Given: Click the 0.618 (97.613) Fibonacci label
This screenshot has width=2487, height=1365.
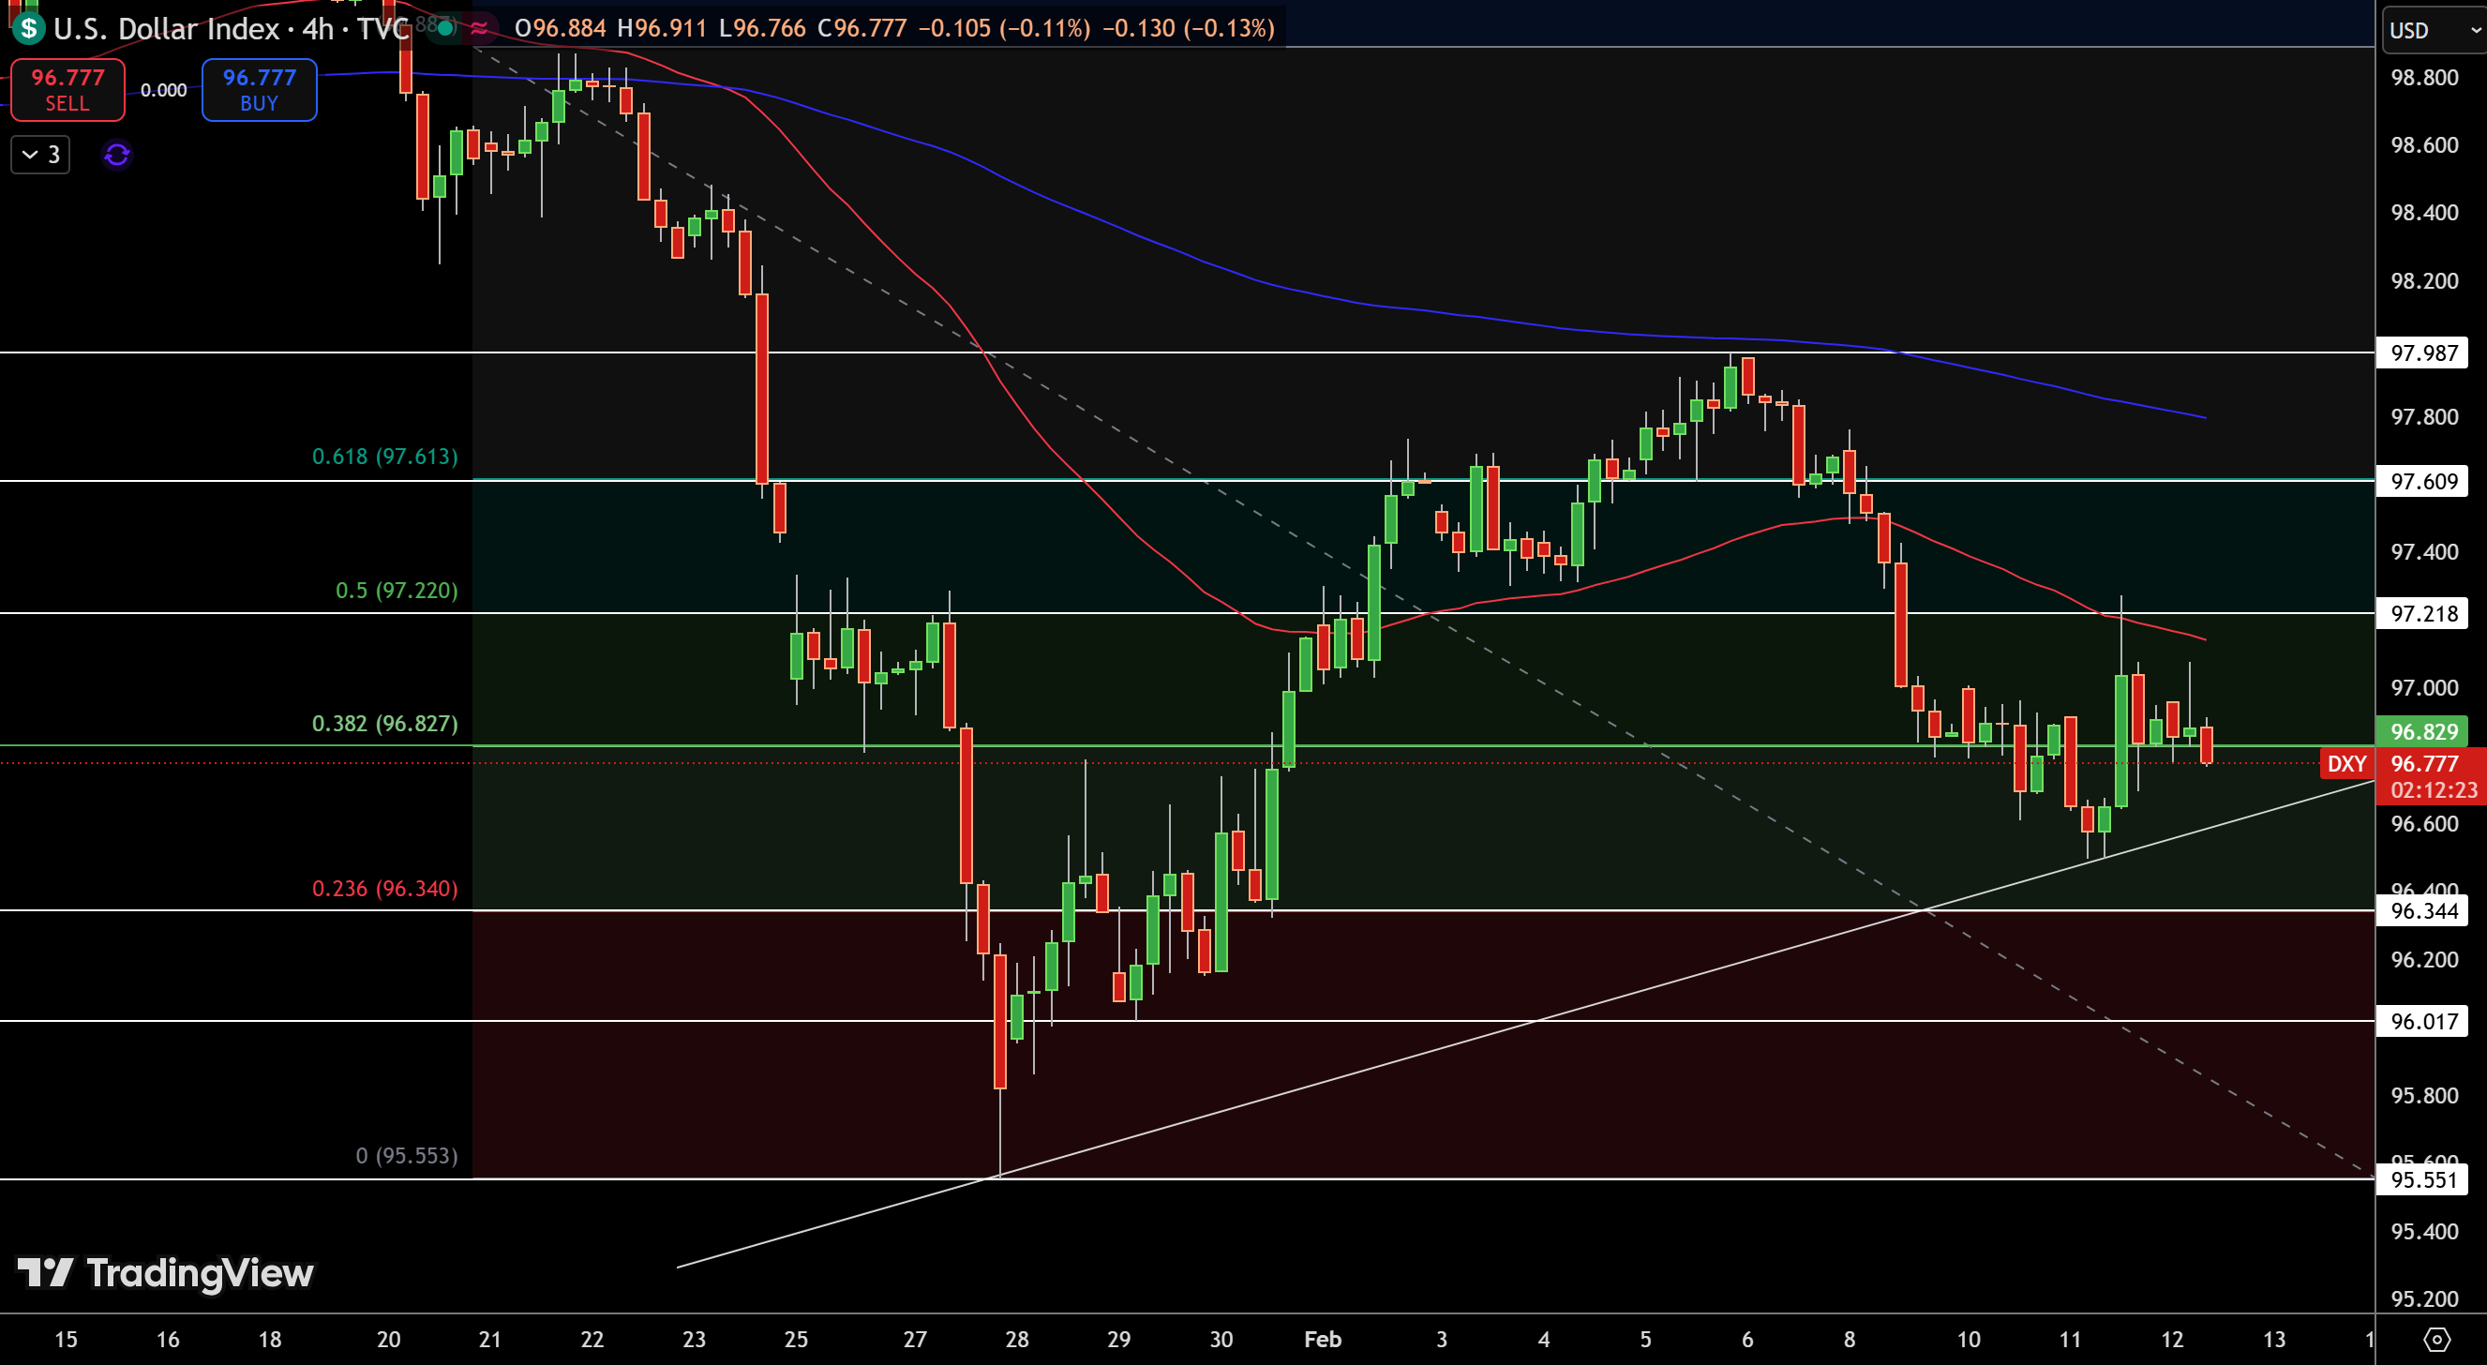Looking at the screenshot, I should 385,456.
